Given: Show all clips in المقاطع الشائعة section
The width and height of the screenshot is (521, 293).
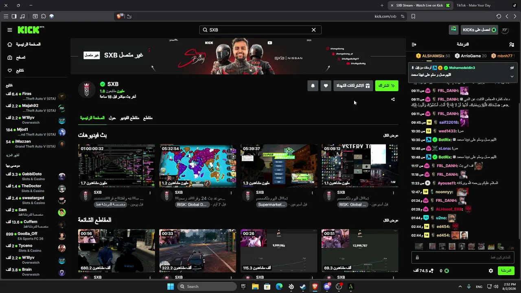Looking at the screenshot, I should 391,220.
